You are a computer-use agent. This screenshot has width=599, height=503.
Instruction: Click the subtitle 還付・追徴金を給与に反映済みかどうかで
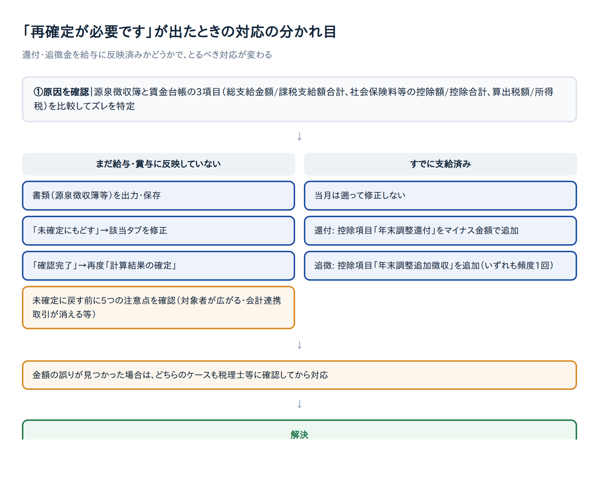[147, 55]
